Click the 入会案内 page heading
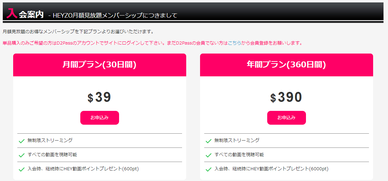 coord(26,14)
